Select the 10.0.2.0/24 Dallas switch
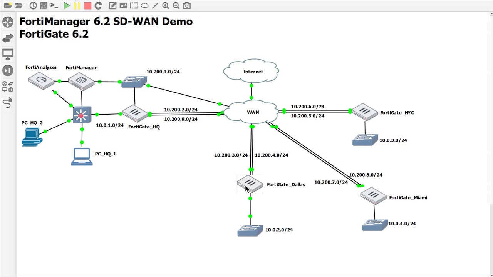This screenshot has width=493, height=277. [x=250, y=230]
